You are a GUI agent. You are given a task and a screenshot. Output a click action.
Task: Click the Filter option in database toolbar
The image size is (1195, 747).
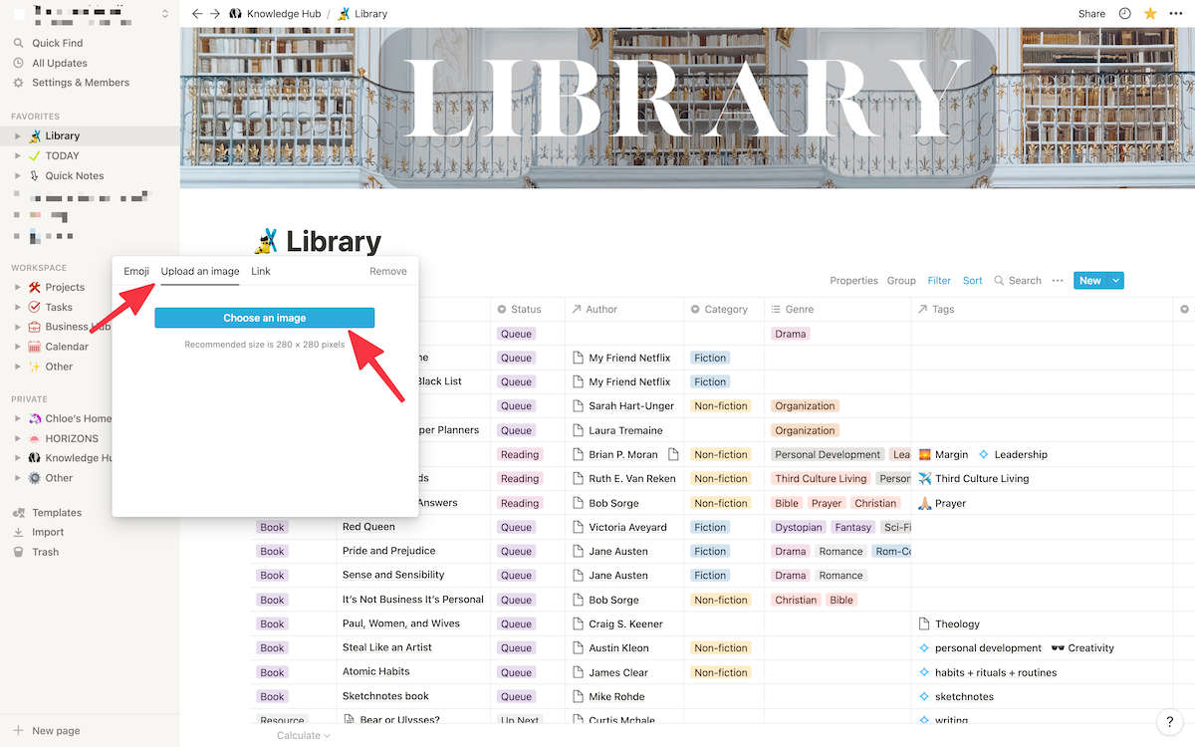click(x=939, y=281)
